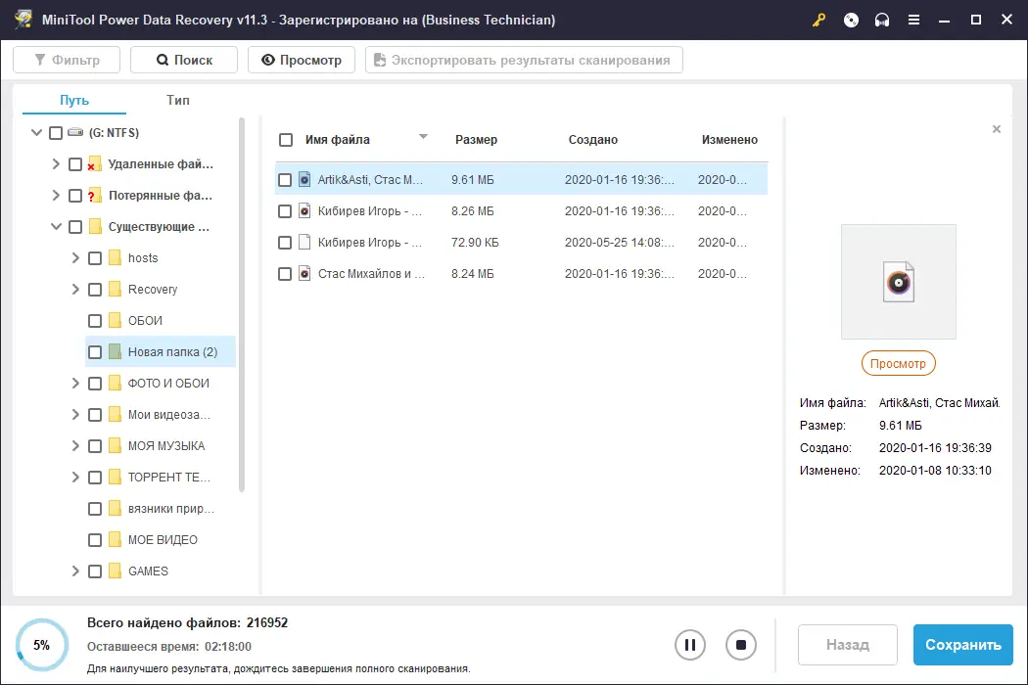The image size is (1028, 685).
Task: Click the Стас Михайлов audio file icon
Action: click(304, 273)
